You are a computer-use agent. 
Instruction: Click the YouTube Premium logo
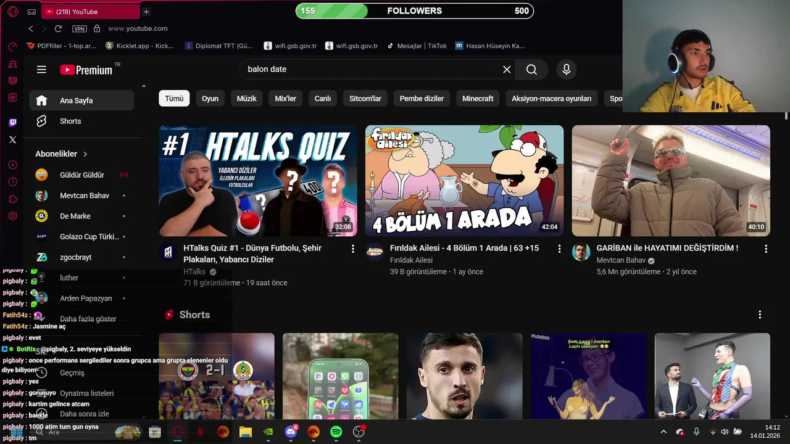click(86, 70)
